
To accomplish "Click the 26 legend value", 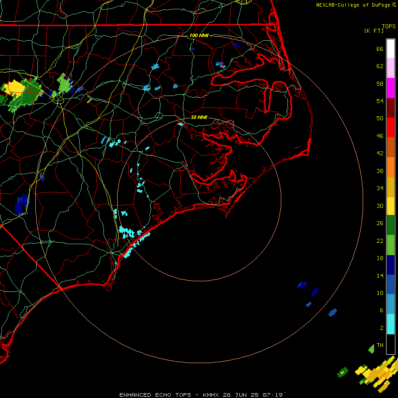I will (380, 223).
